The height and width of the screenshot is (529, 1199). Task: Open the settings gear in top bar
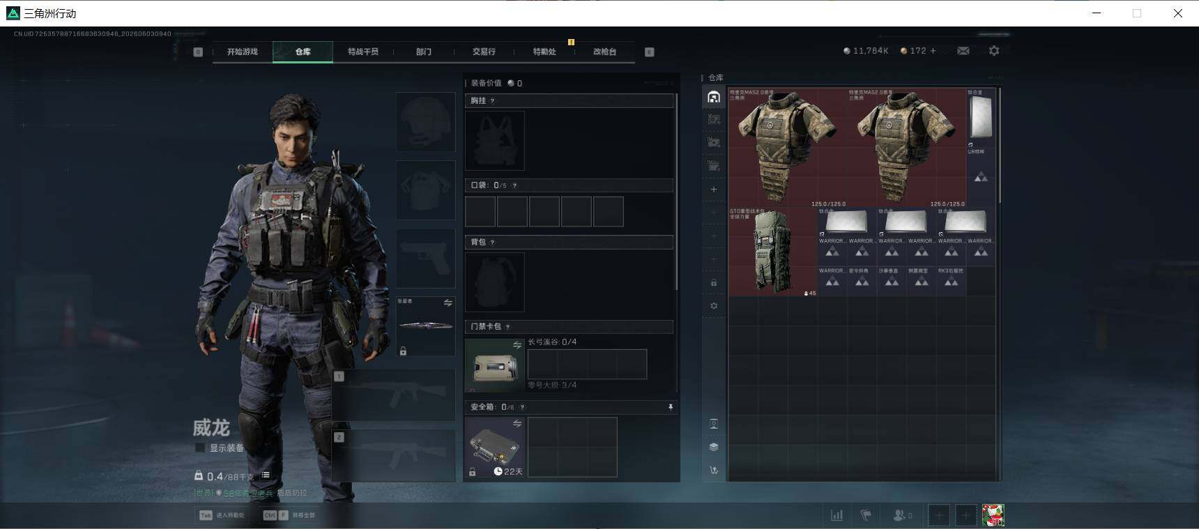(994, 51)
